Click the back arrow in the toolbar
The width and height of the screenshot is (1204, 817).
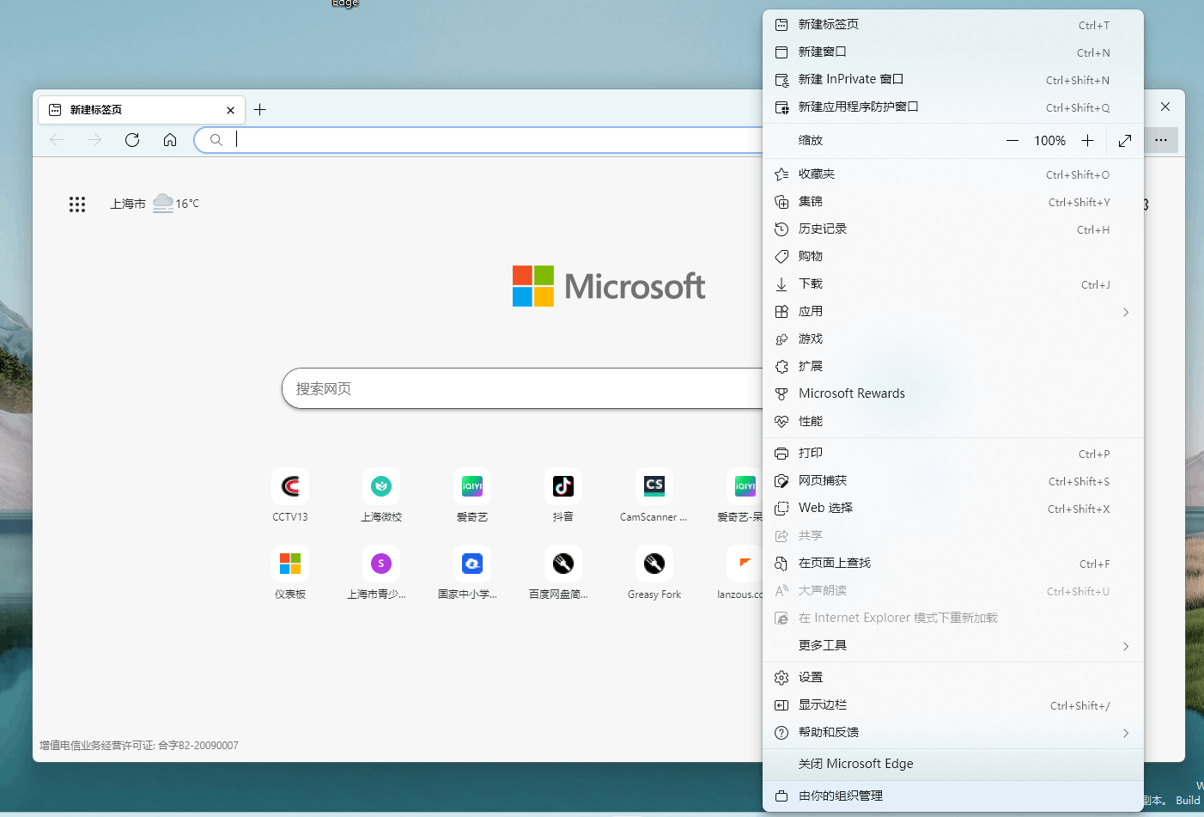click(57, 140)
